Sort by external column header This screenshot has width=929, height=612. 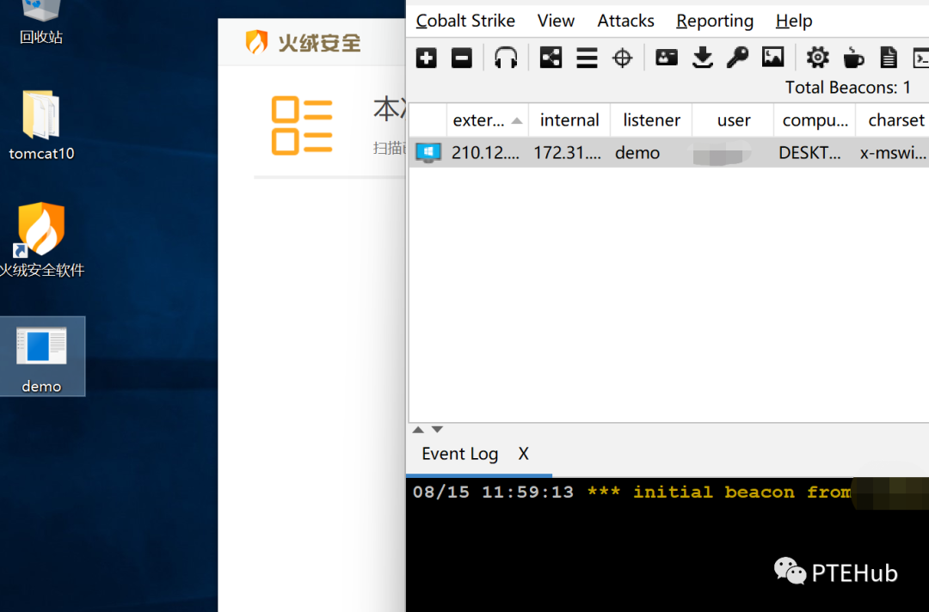point(487,120)
